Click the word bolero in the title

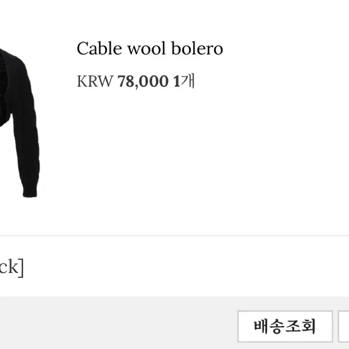(x=197, y=48)
